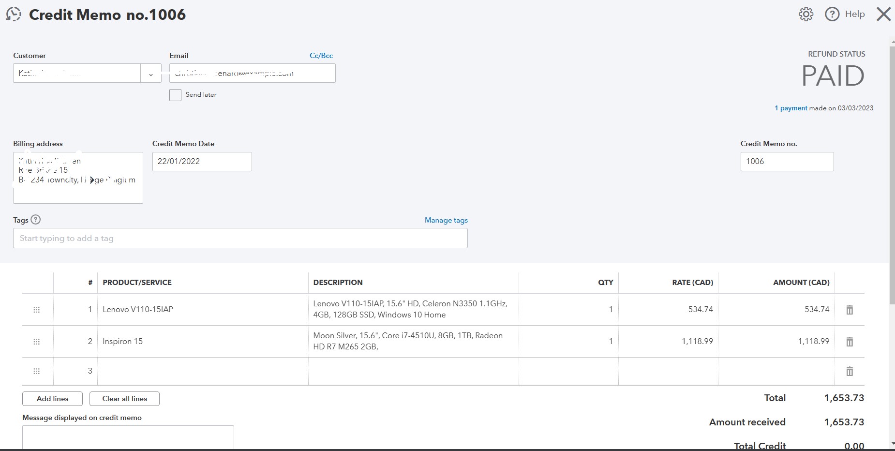This screenshot has height=451, width=895.
Task: Open recent transactions history icon
Action: (x=14, y=14)
